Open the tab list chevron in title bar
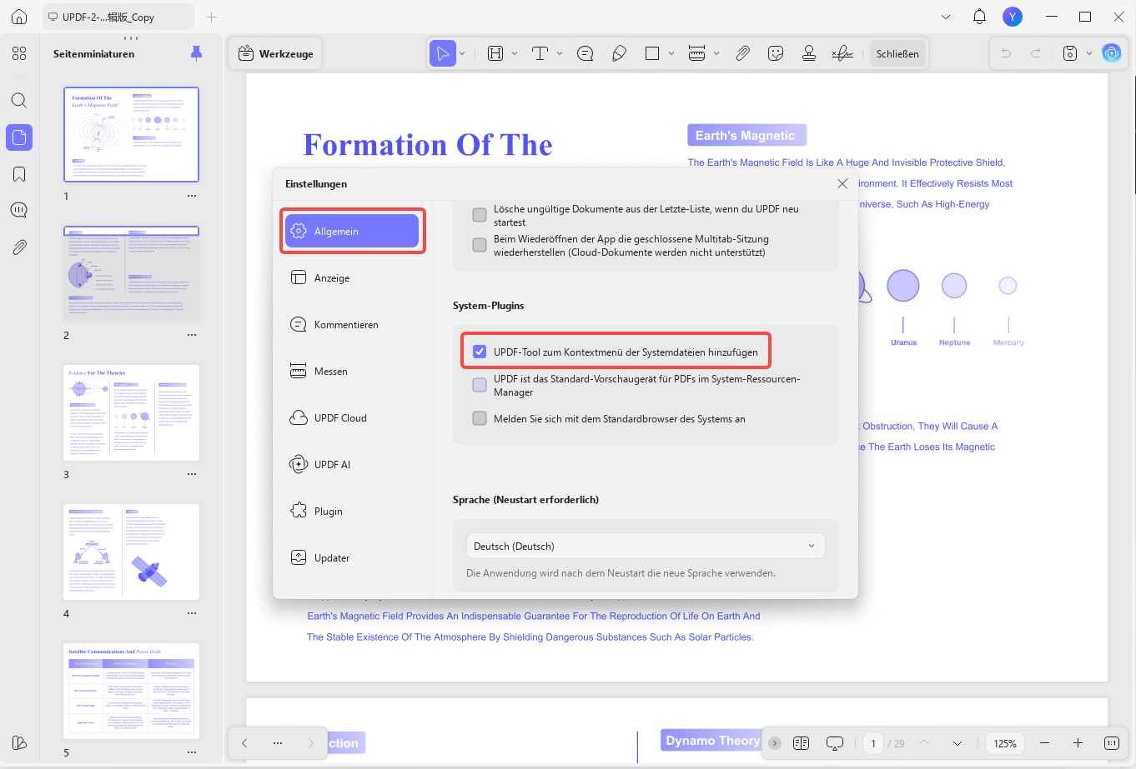 coord(945,17)
